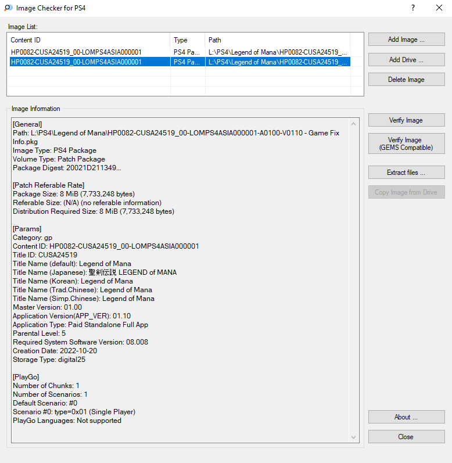452x463 pixels.
Task: Open the Extract files dialog
Action: 406,173
